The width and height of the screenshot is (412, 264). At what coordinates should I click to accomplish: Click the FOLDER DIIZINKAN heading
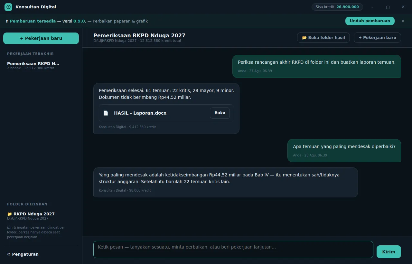(27, 204)
